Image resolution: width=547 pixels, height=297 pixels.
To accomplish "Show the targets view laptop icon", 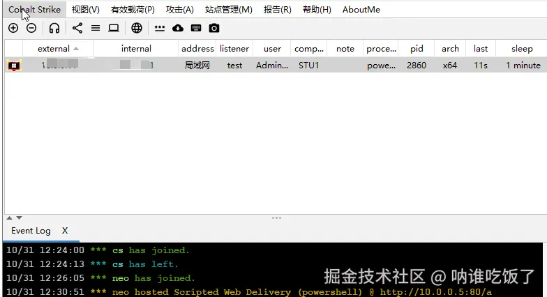I will point(113,28).
